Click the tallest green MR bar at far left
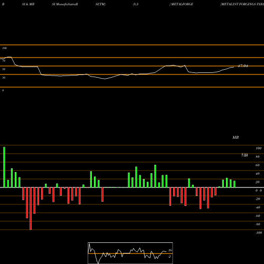The image size is (264, 264). (x=4, y=167)
